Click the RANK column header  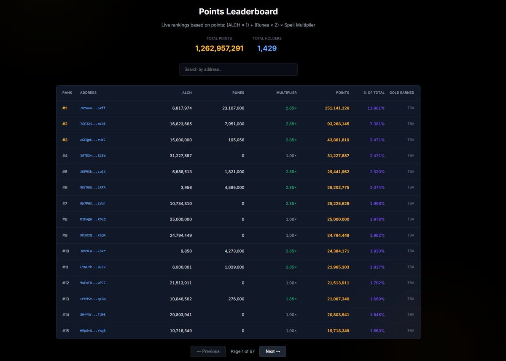[x=67, y=93]
